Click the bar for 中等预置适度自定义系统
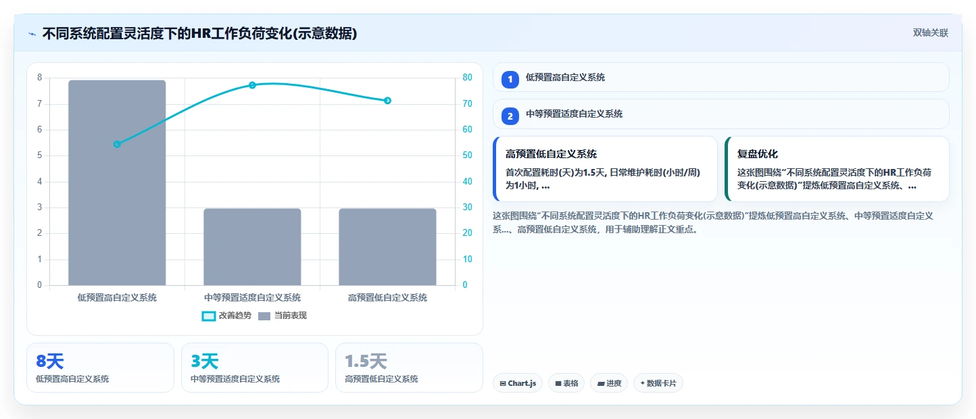This screenshot has width=976, height=419. coord(252,247)
